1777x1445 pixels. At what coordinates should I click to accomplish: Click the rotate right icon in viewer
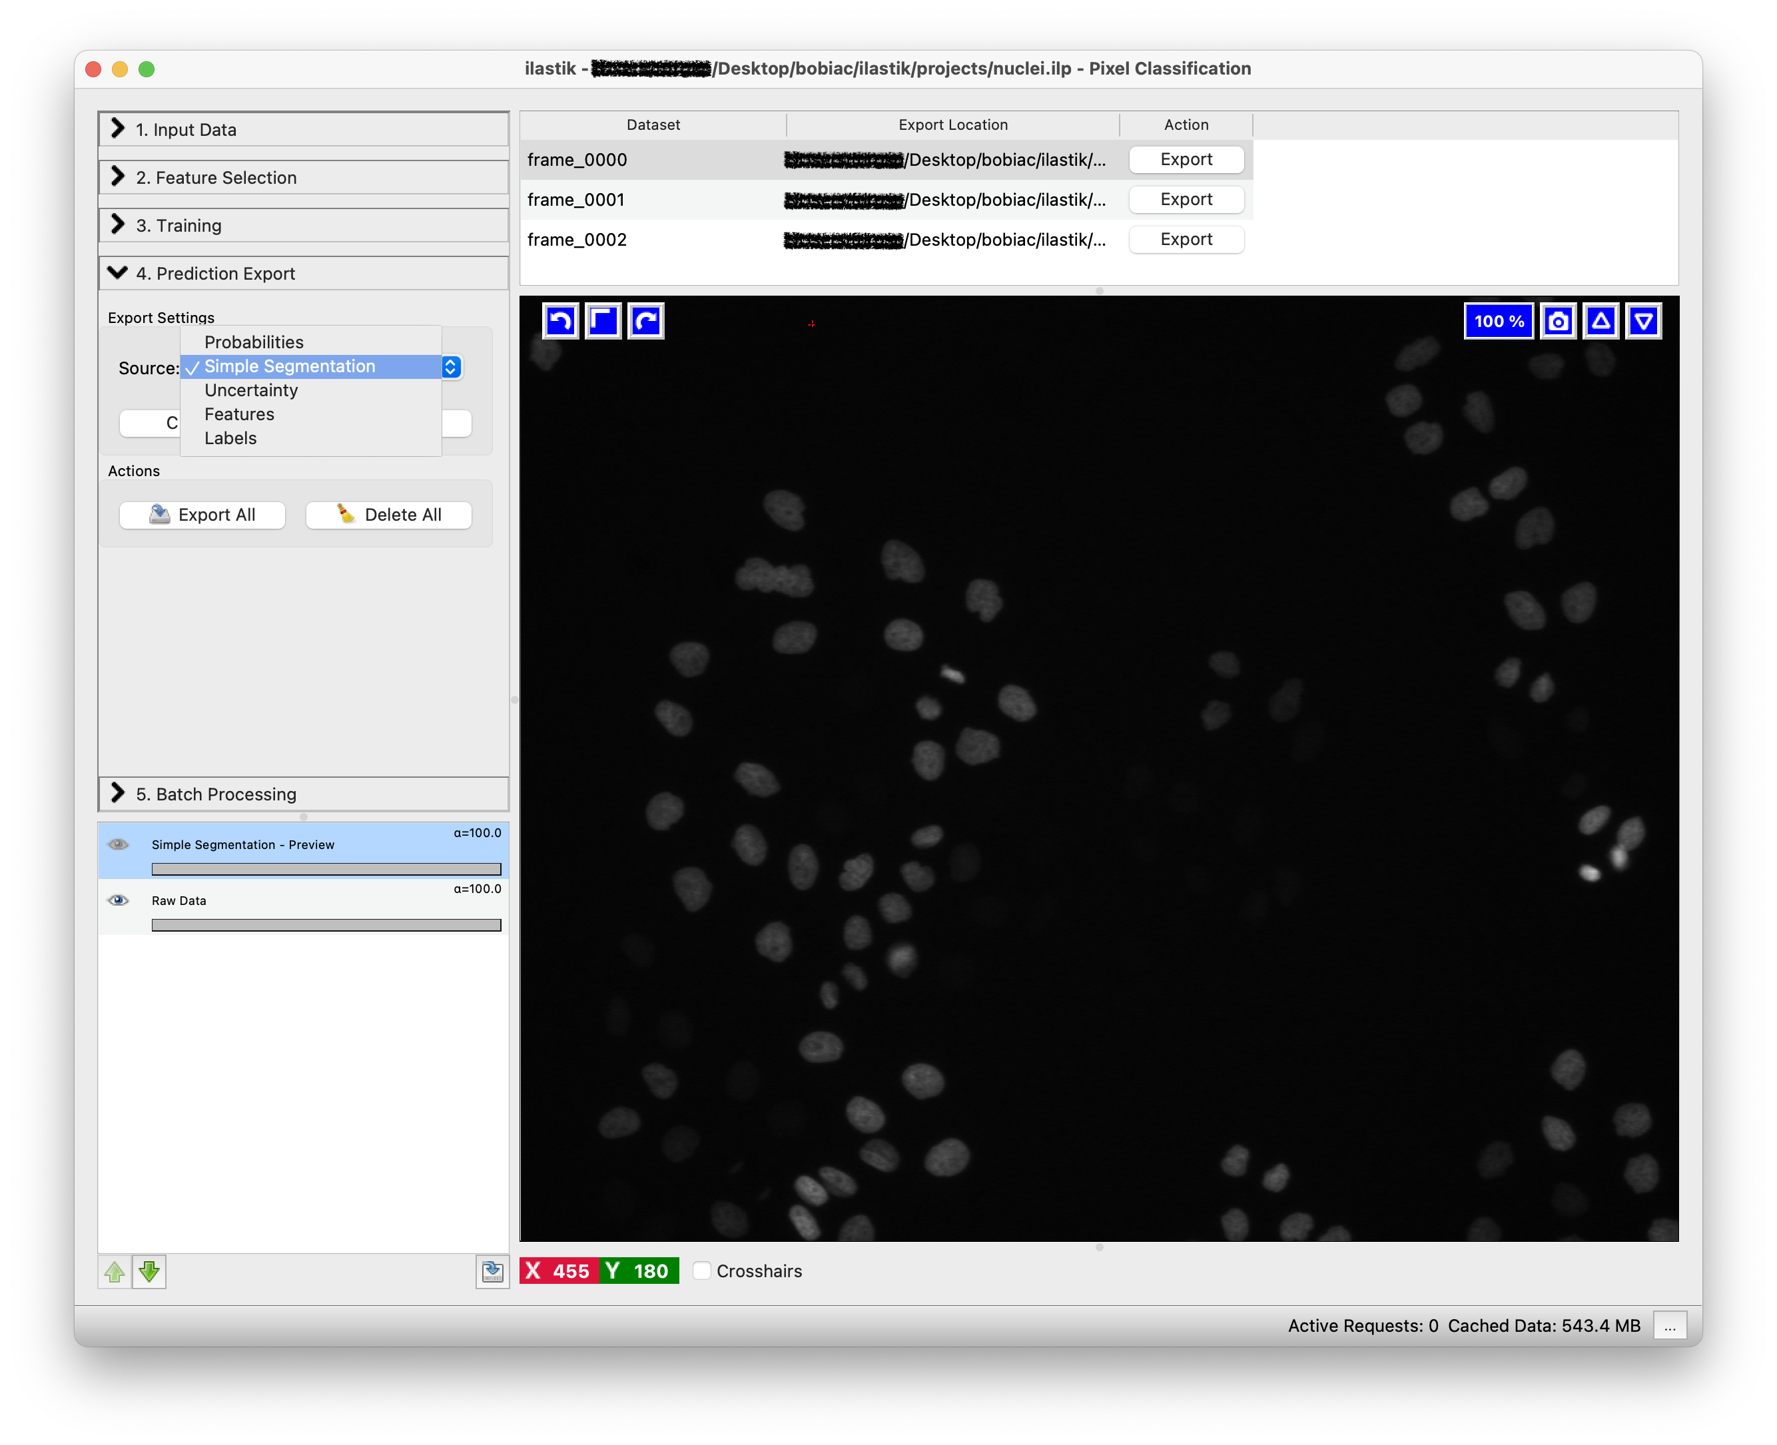(646, 321)
